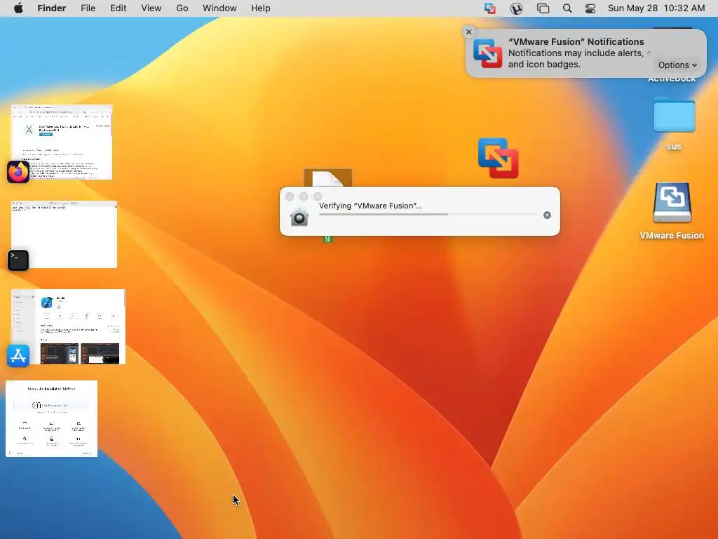Click the sus folder label
The width and height of the screenshot is (718, 539).
tap(674, 147)
